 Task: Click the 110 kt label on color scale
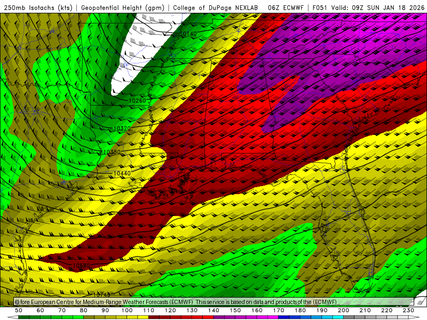pyautogui.click(x=148, y=310)
